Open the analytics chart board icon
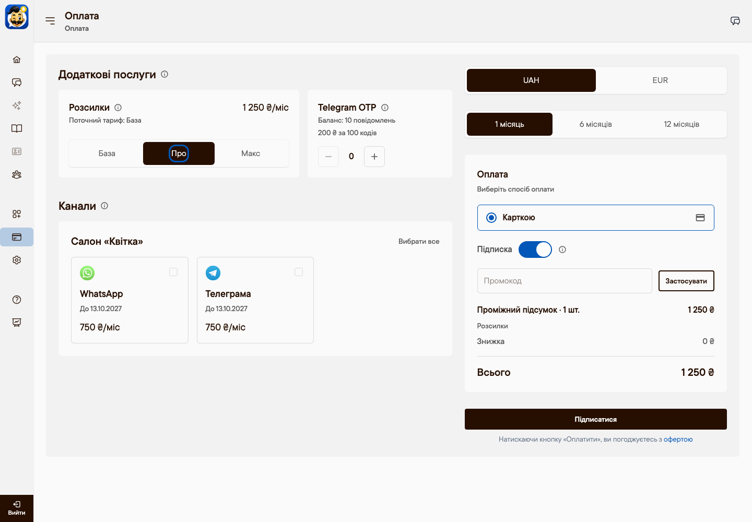 coord(17,323)
